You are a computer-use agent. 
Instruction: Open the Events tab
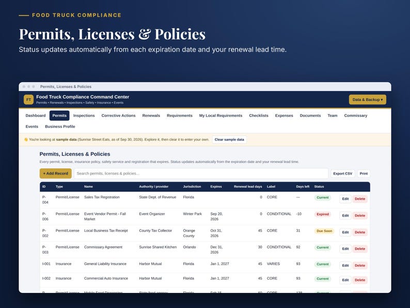32,127
